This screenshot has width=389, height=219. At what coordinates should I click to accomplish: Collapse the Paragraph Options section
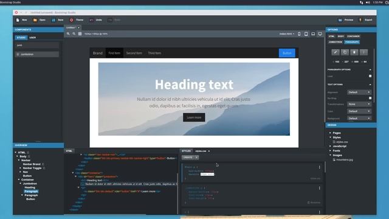(370, 70)
